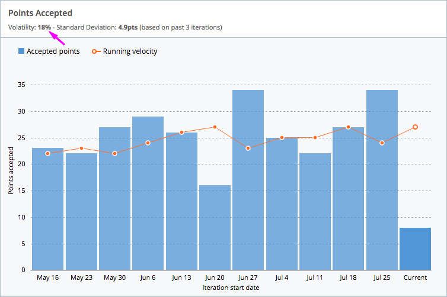Select the Jun 13 accepted points bar

click(181, 201)
